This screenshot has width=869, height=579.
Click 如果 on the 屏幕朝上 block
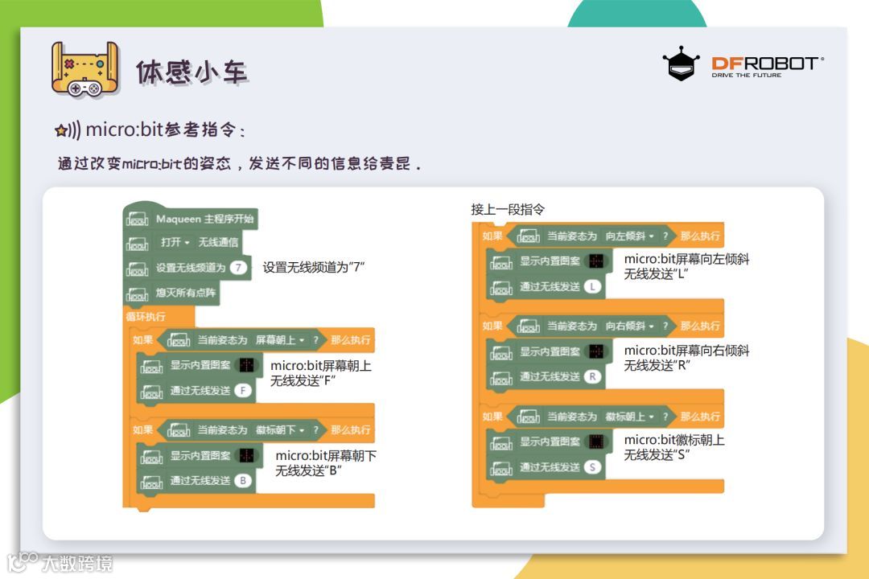click(x=143, y=339)
